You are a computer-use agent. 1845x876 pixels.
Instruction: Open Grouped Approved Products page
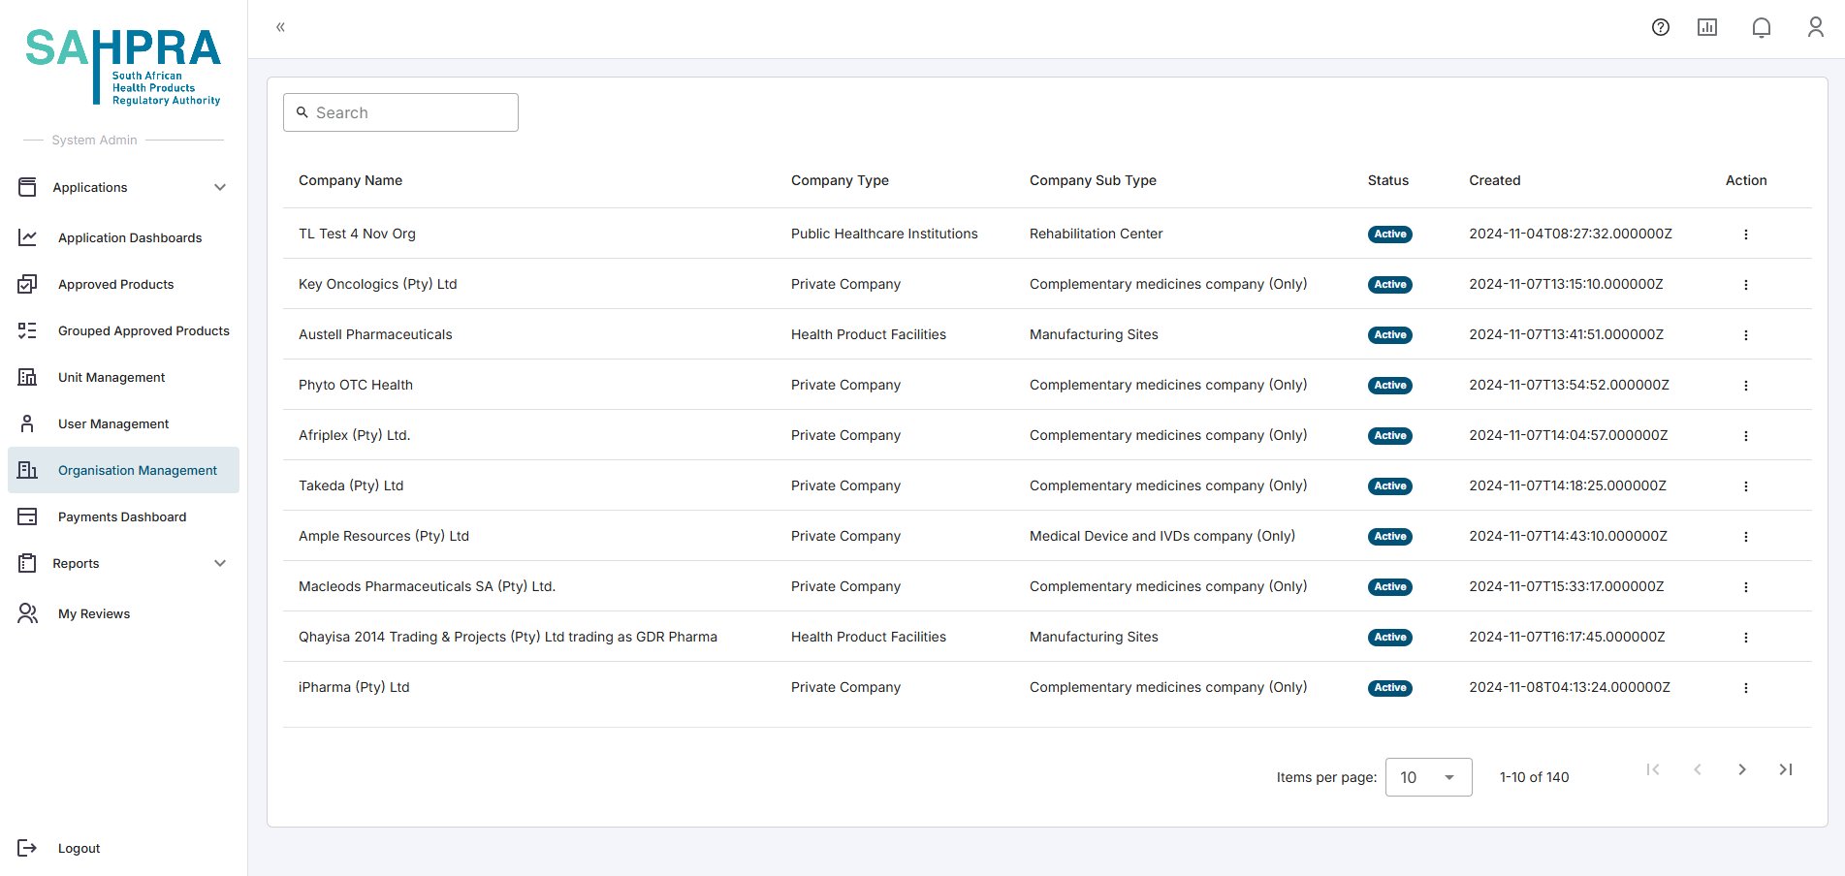tap(123, 330)
